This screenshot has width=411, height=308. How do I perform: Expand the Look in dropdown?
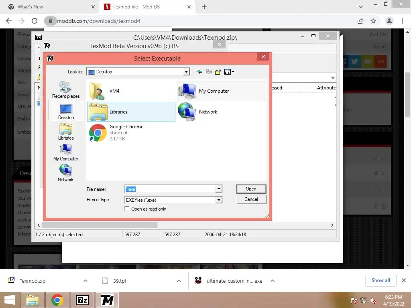coord(186,72)
